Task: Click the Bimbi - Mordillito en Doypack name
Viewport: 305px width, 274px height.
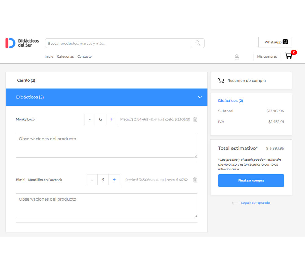Action: tap(39, 180)
